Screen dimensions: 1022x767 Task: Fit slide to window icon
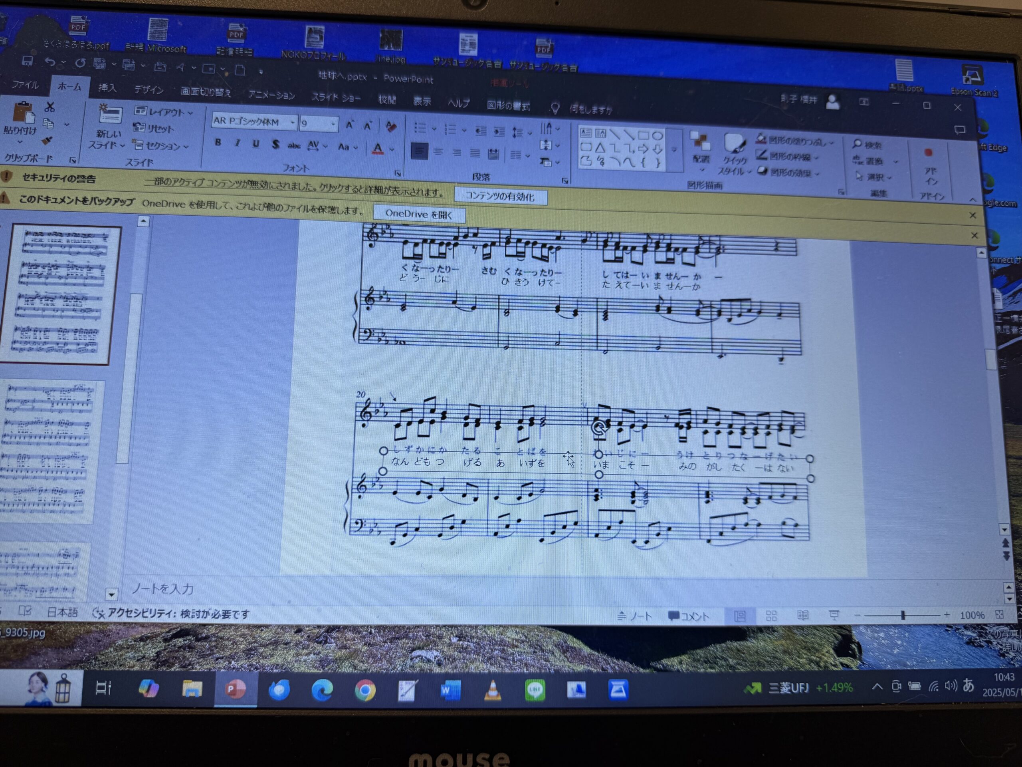[x=999, y=614]
